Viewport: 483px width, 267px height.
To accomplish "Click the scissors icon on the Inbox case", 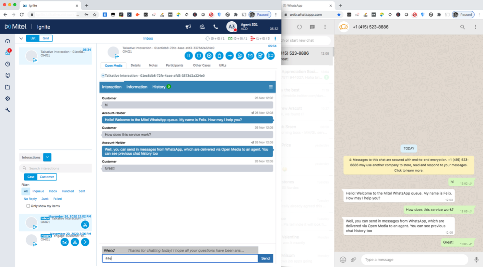I will pyautogui.click(x=85, y=225).
